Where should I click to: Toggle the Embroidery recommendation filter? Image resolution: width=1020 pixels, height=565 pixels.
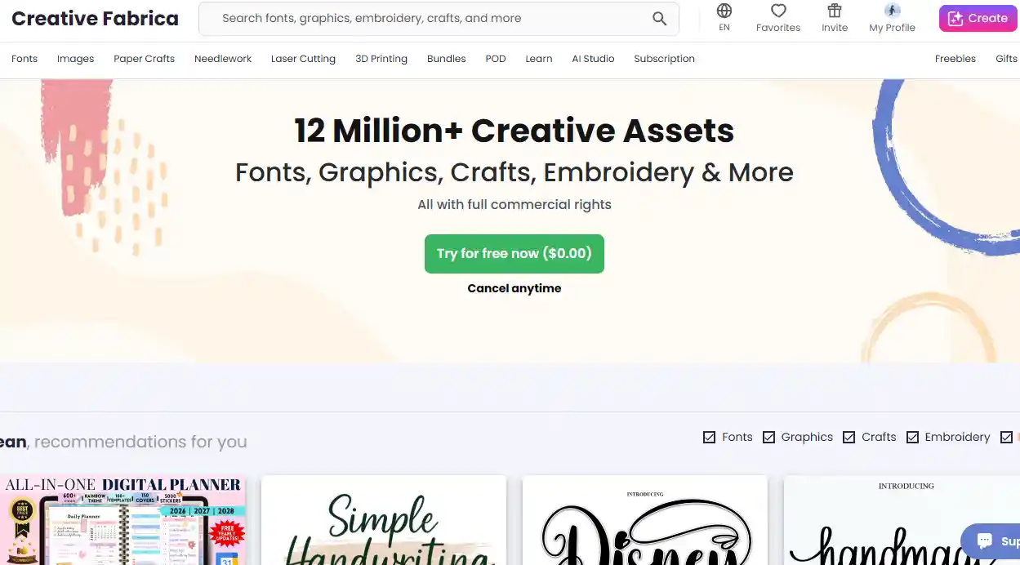(x=911, y=437)
